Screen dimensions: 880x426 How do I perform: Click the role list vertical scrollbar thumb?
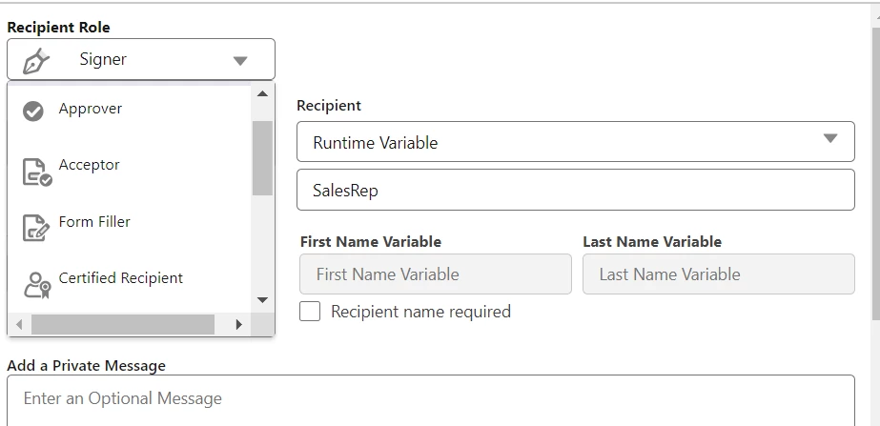click(x=262, y=157)
